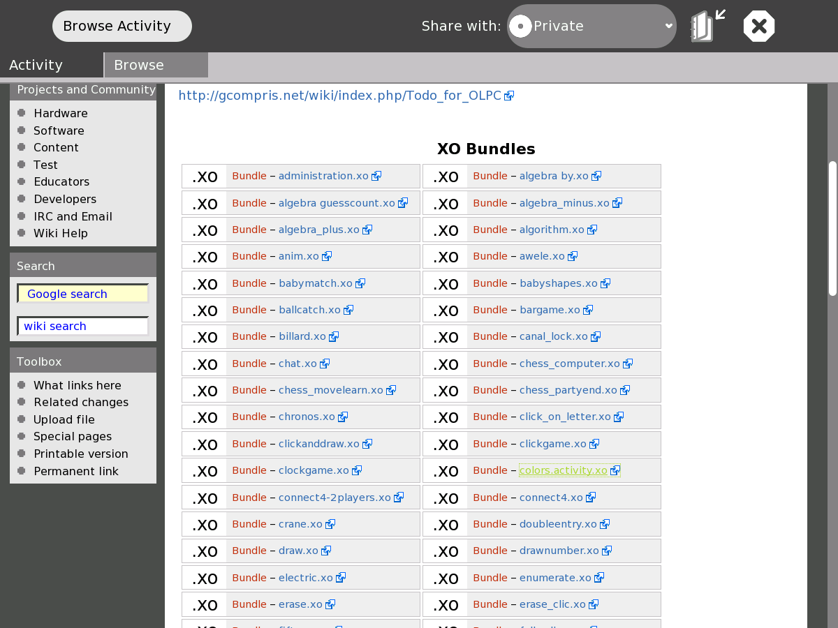838x628 pixels.
Task: Click the Google search input field
Action: click(83, 294)
